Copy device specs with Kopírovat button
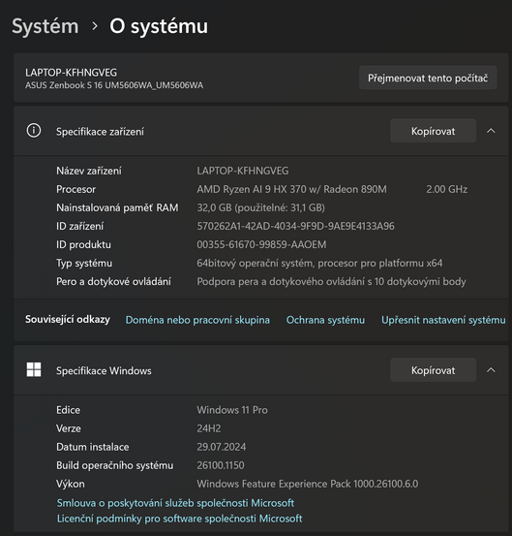Viewport: 512px width, 536px height. point(434,131)
